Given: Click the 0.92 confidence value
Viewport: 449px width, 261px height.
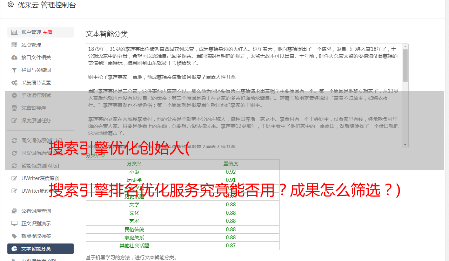Looking at the screenshot, I should click(231, 172).
